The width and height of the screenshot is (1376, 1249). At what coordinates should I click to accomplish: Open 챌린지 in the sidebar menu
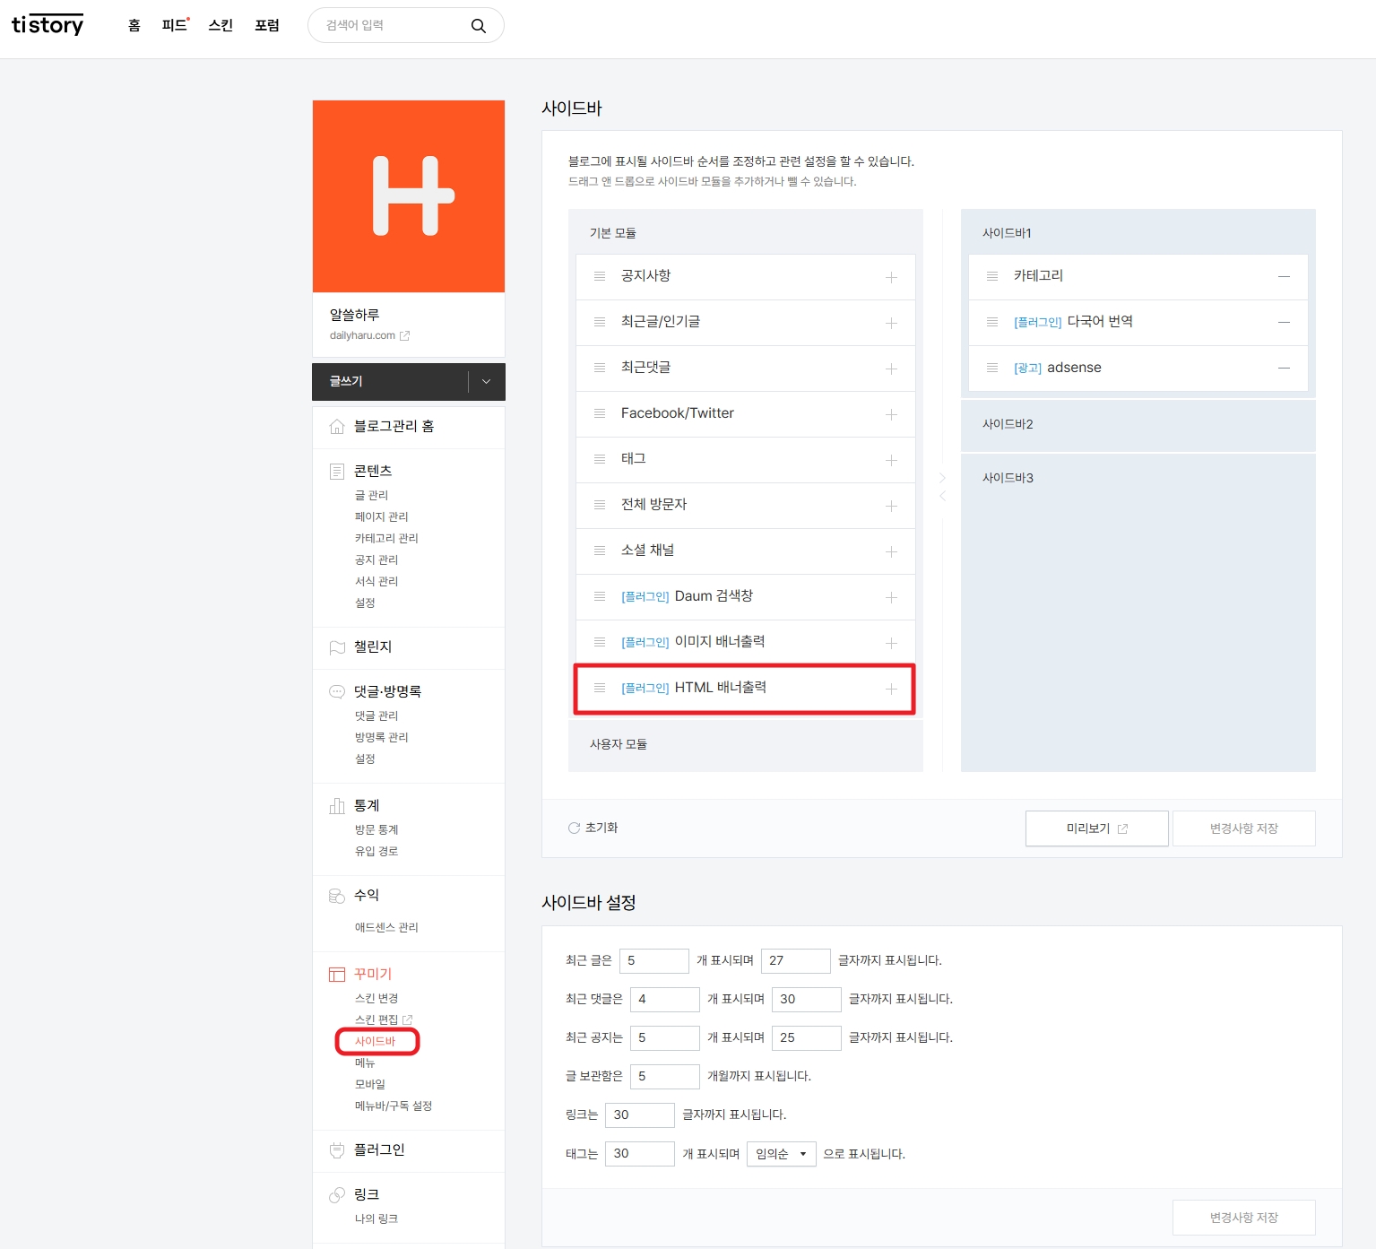point(373,647)
